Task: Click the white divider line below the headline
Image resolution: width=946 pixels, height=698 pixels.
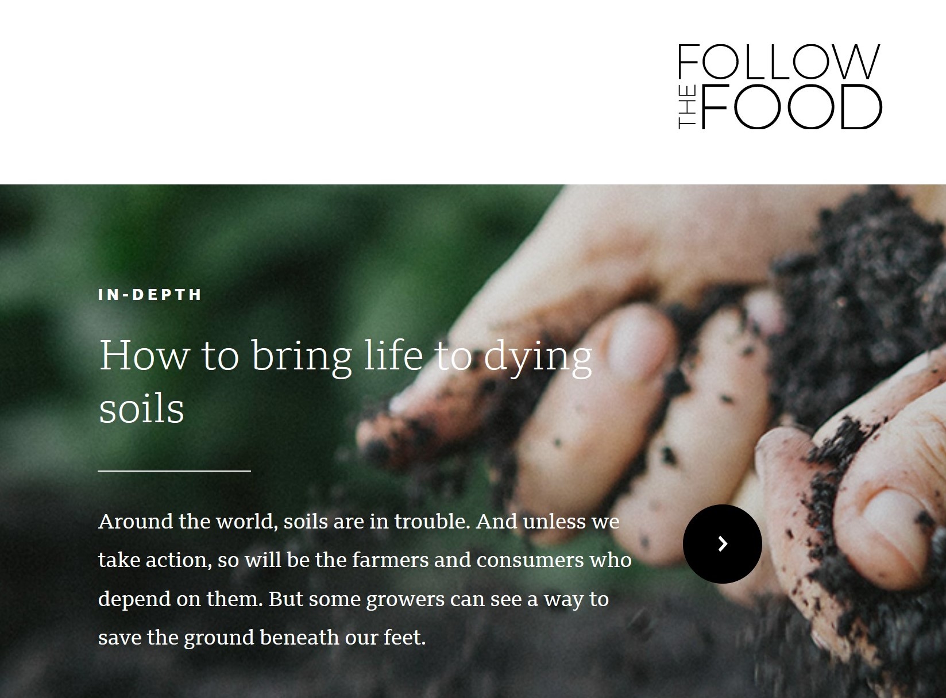Action: click(x=174, y=471)
